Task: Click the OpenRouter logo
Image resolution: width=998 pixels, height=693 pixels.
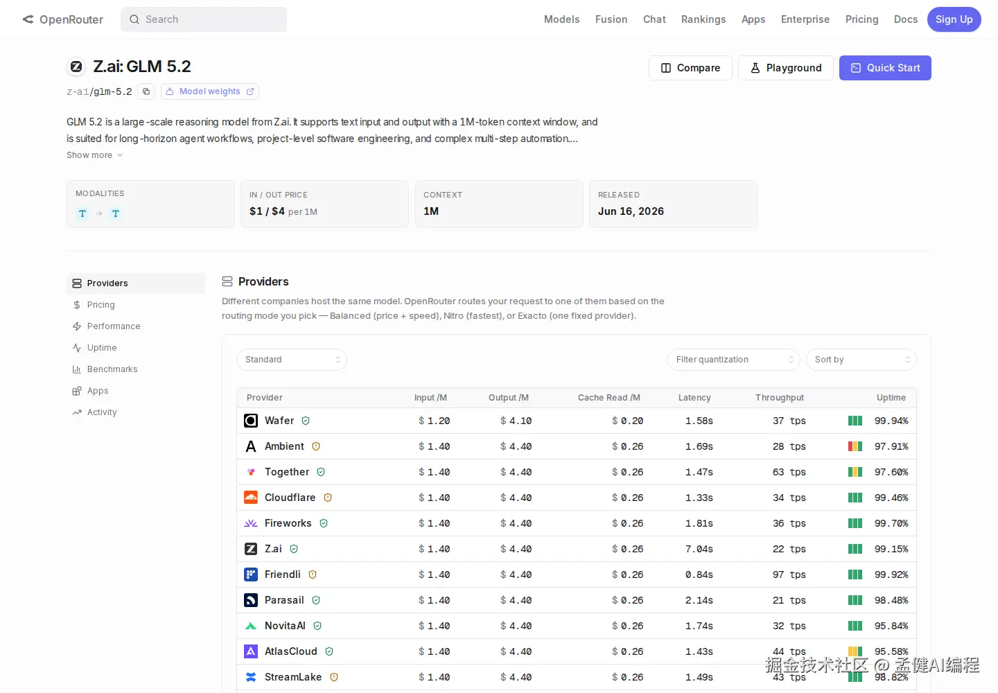Action: tap(63, 19)
